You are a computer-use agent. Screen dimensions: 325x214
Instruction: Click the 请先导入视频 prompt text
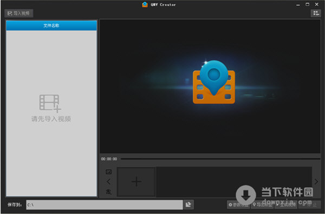[x=51, y=119]
